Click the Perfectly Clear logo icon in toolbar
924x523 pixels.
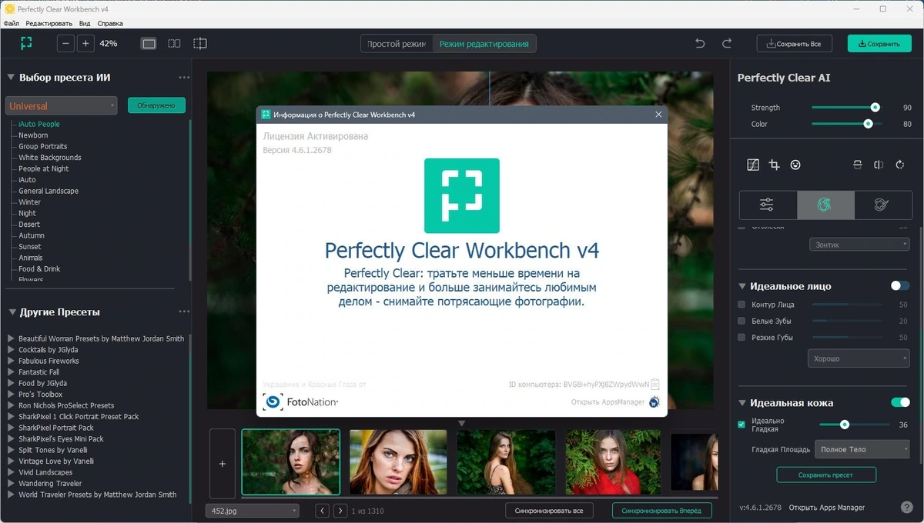coord(26,43)
